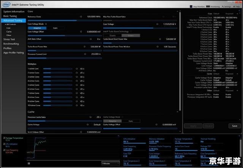Viewport: 243px width, 168px height.
Task: Collapse the Other group in the summary panel
Action: [238, 91]
